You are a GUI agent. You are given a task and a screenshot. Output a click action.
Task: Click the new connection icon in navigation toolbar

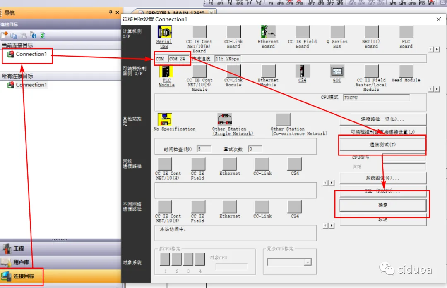click(4, 35)
